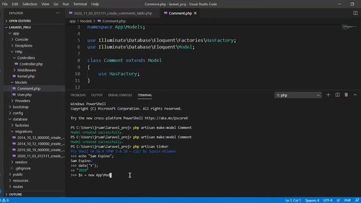Change the PHP language mode
This screenshot has width=361, height=203.
347,201
